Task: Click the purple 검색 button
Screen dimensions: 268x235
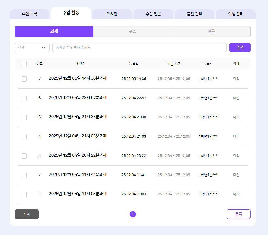Action: tap(240, 48)
